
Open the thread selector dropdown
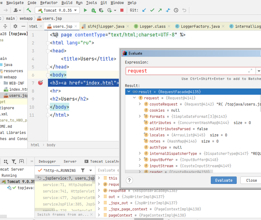[90, 170]
